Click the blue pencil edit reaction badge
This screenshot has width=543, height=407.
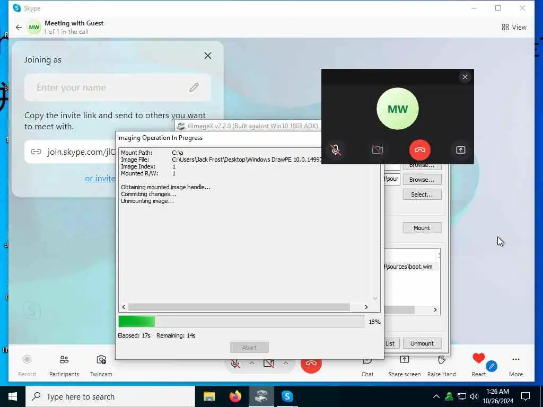[492, 366]
